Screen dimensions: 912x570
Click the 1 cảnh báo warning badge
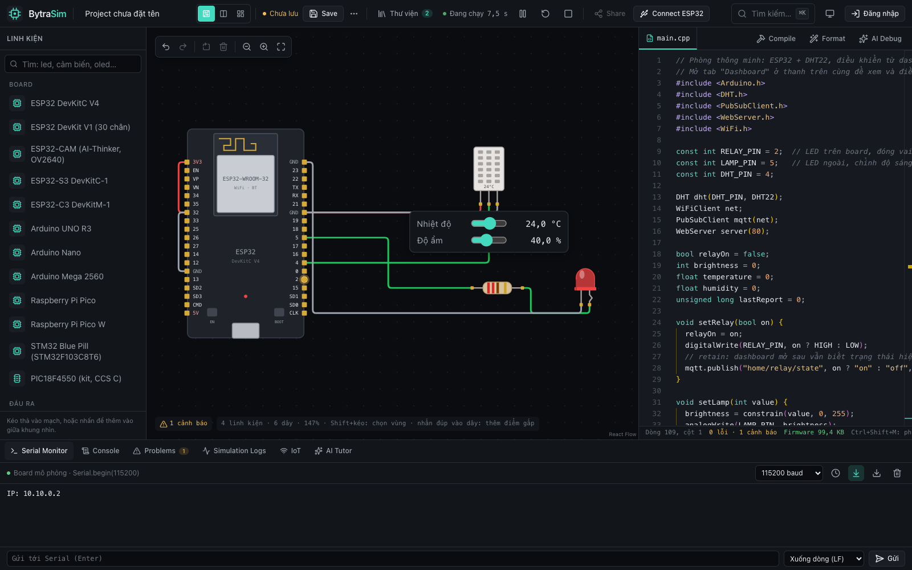pyautogui.click(x=184, y=424)
